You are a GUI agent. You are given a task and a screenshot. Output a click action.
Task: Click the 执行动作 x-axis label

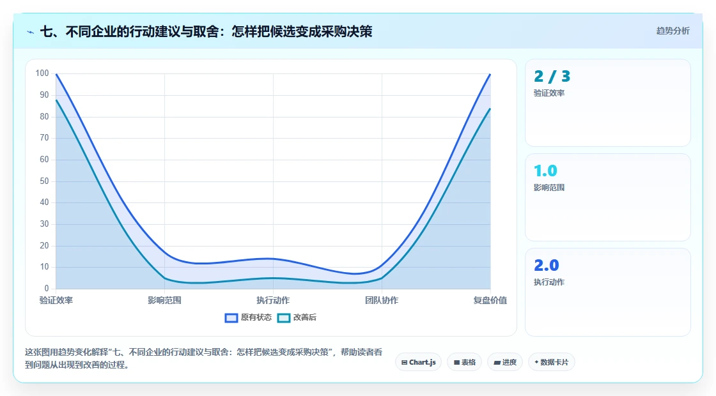pos(273,300)
